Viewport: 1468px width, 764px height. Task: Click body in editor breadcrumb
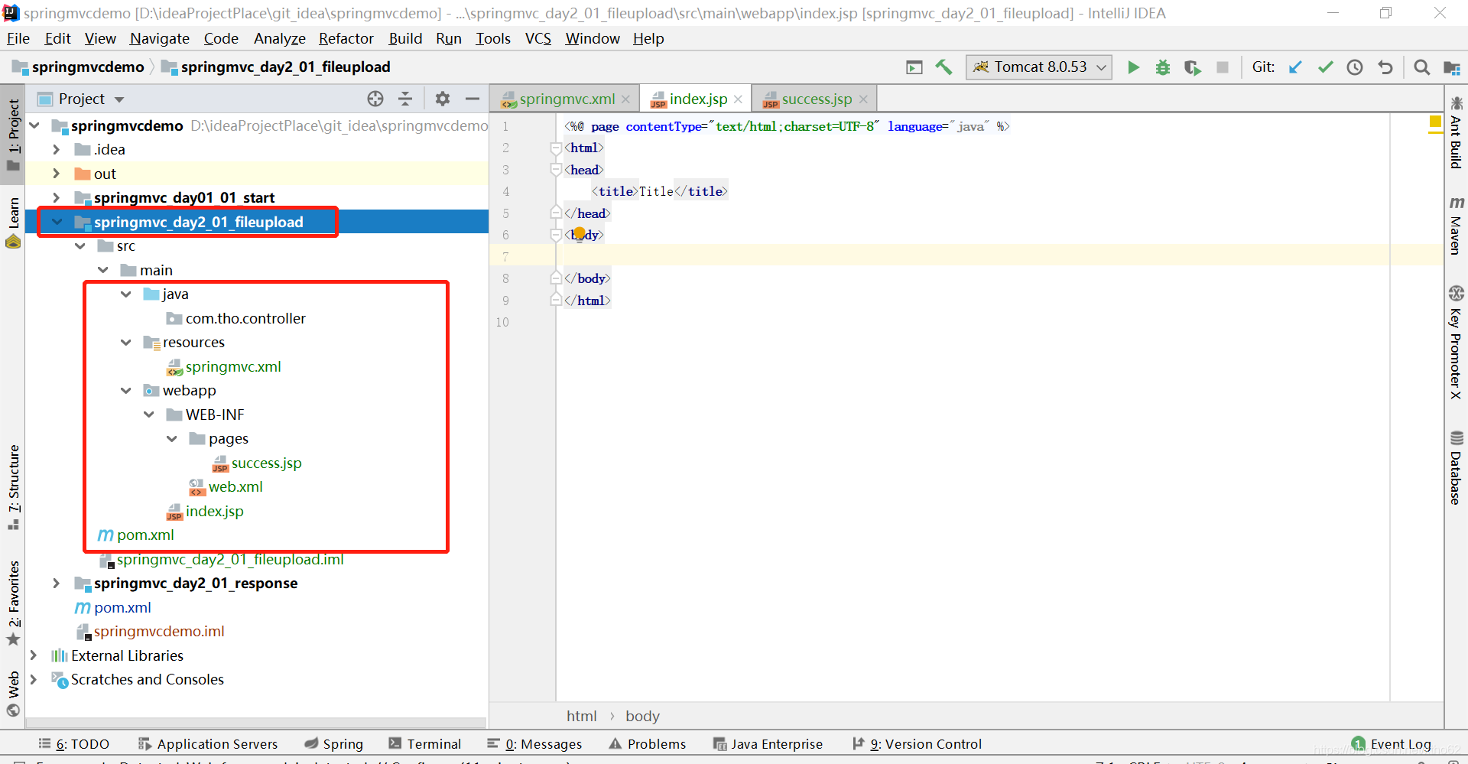pos(642,716)
